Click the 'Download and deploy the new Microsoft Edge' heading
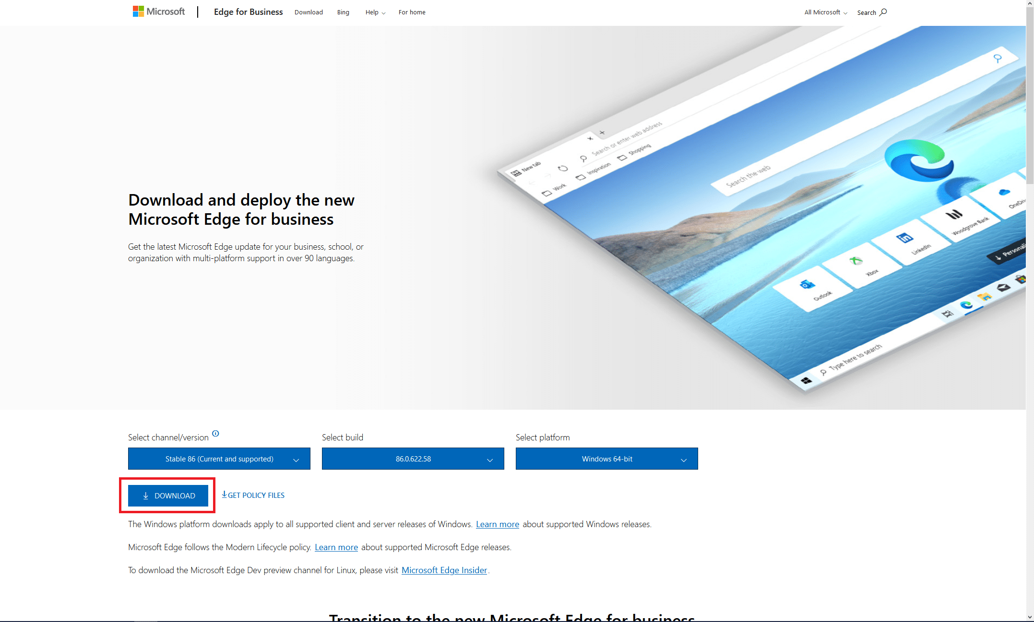 coord(241,209)
